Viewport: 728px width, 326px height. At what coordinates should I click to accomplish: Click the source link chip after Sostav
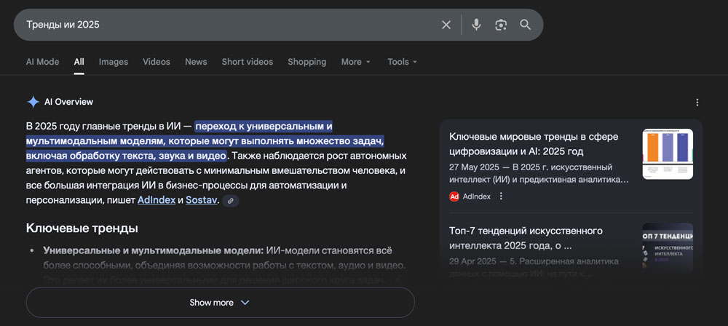(231, 200)
